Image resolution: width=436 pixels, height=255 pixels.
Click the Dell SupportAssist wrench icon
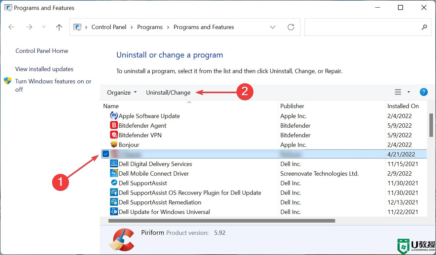[x=114, y=183]
